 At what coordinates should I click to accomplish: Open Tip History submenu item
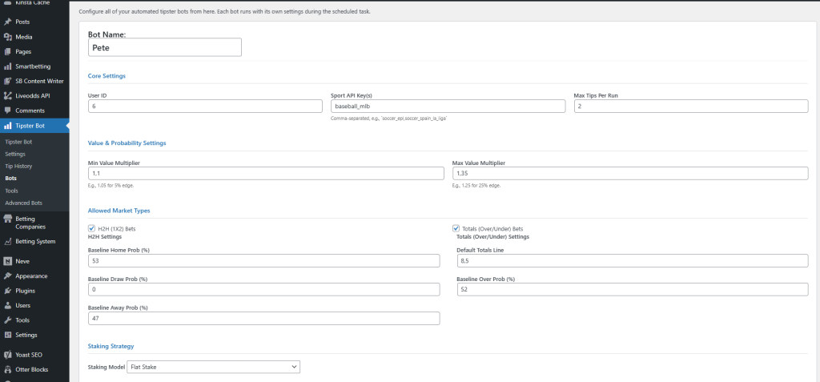pos(18,166)
